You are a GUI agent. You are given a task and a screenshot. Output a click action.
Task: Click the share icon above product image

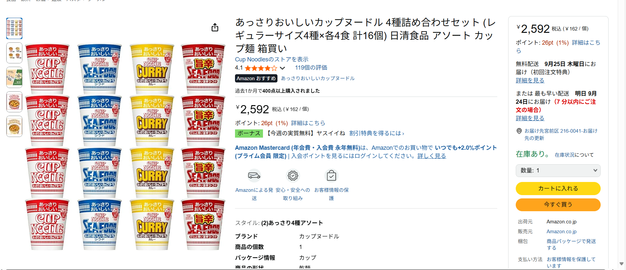tap(215, 27)
